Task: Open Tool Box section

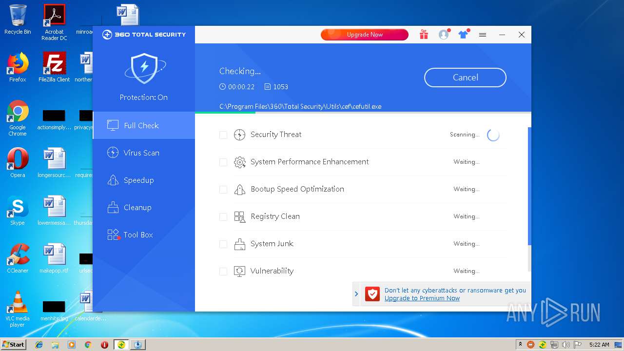Action: pyautogui.click(x=144, y=234)
